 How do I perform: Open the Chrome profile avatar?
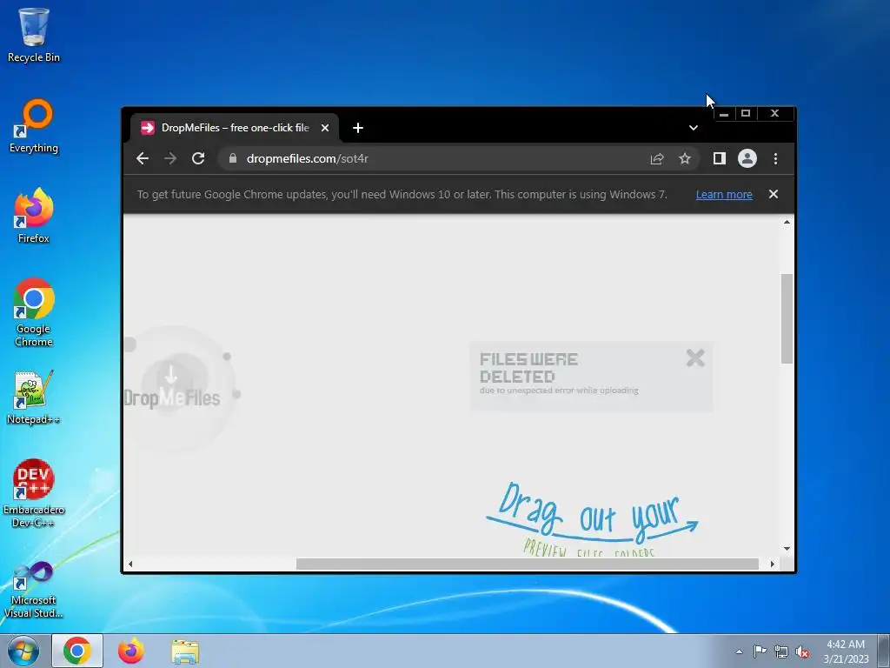747,158
